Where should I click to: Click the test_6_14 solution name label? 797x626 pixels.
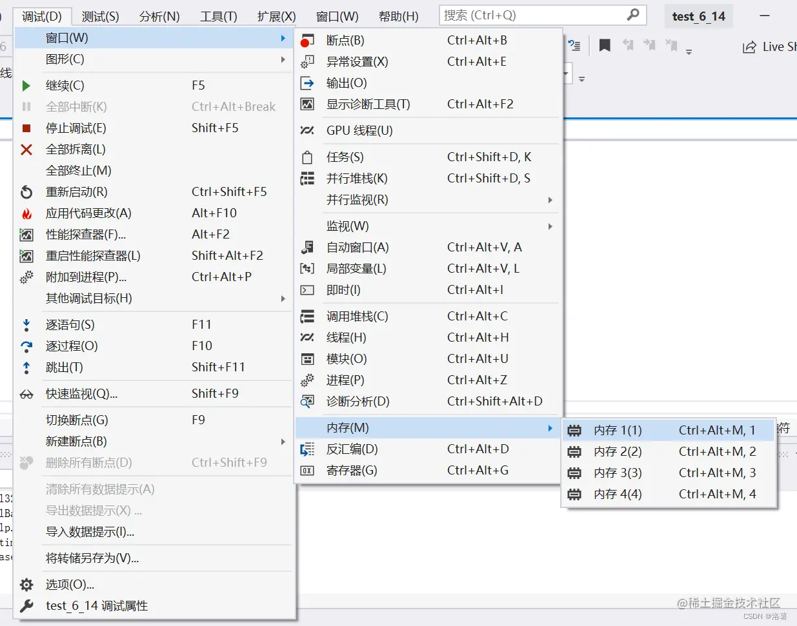[x=698, y=17]
